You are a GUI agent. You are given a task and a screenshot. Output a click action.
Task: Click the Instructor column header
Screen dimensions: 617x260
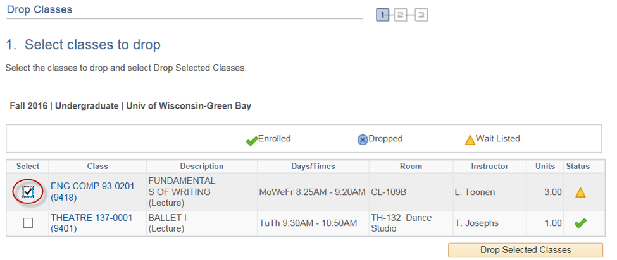(x=490, y=166)
